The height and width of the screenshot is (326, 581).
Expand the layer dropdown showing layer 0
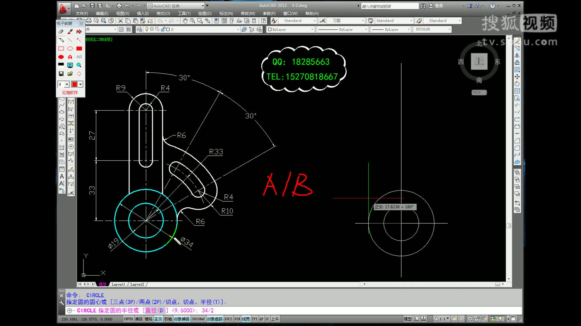tap(238, 30)
